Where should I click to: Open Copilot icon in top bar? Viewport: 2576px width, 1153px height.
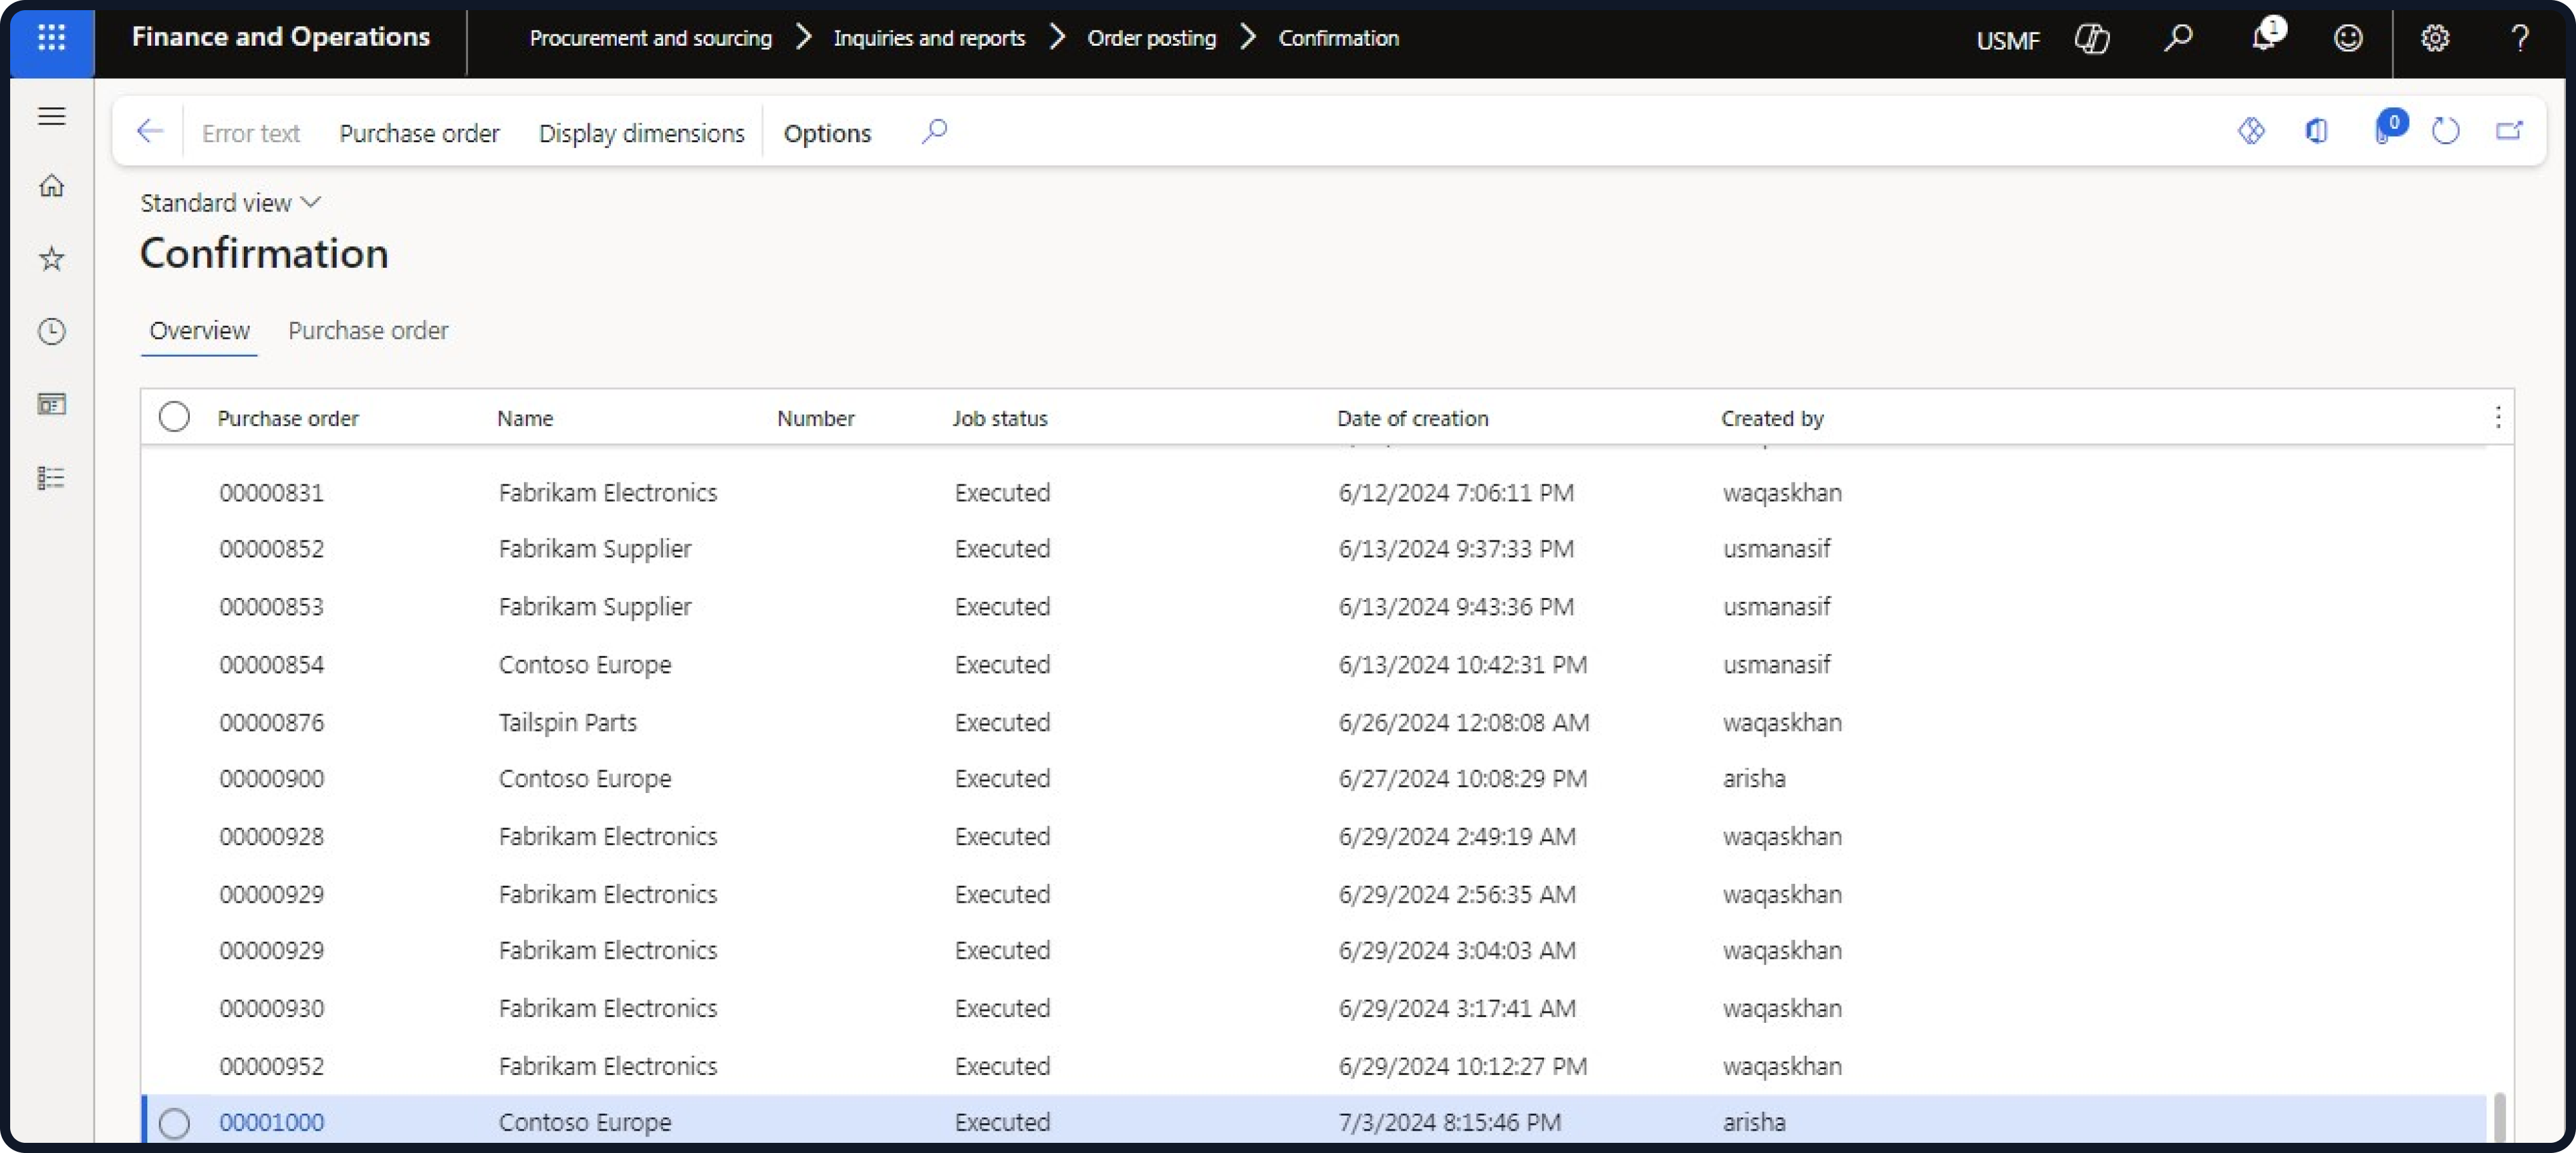pyautogui.click(x=2091, y=39)
